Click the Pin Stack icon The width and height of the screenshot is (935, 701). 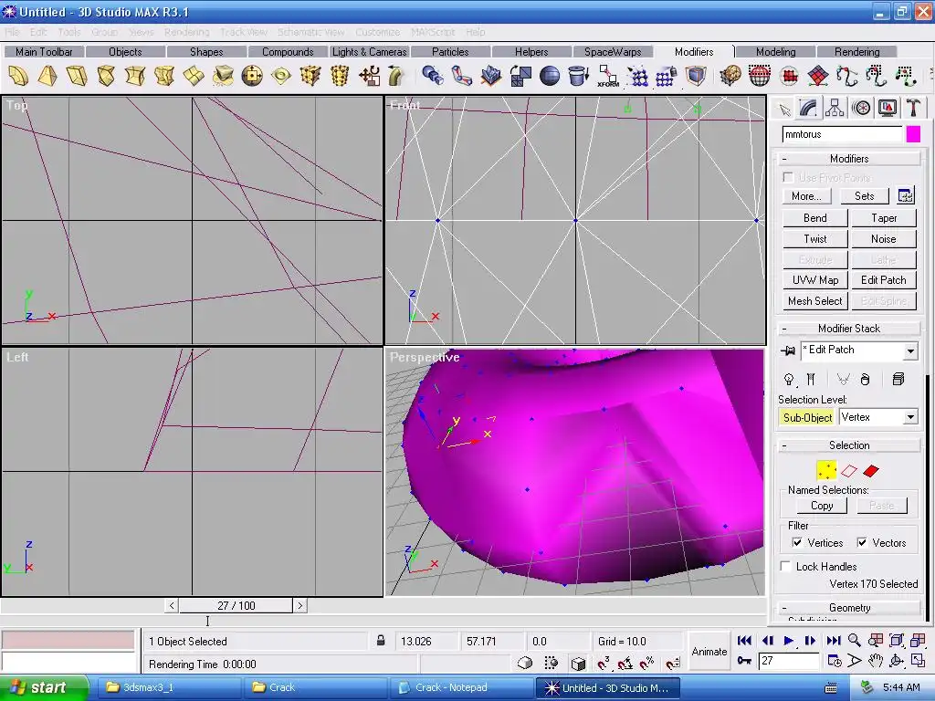788,350
